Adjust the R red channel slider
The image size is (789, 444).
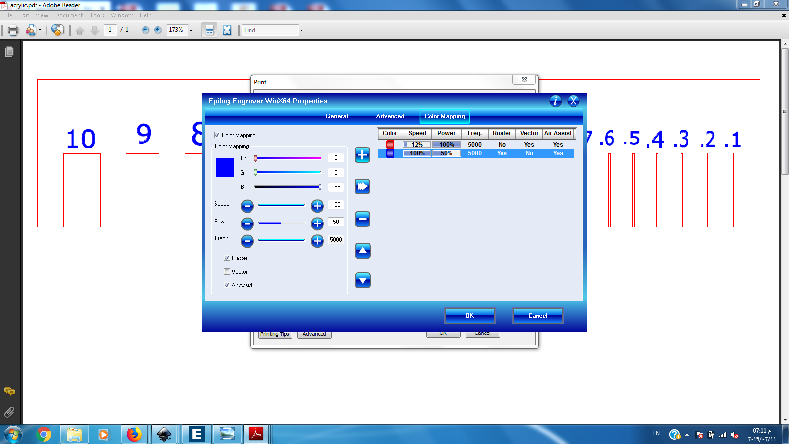(x=287, y=158)
